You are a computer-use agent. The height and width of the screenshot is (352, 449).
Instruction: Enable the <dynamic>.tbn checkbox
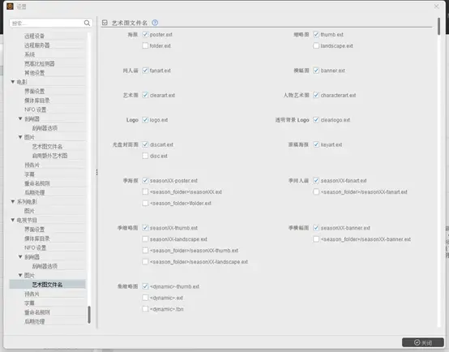pyautogui.click(x=145, y=309)
